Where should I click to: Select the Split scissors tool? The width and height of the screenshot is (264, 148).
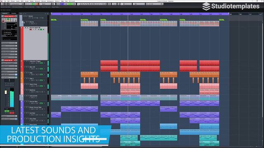tap(83, 4)
